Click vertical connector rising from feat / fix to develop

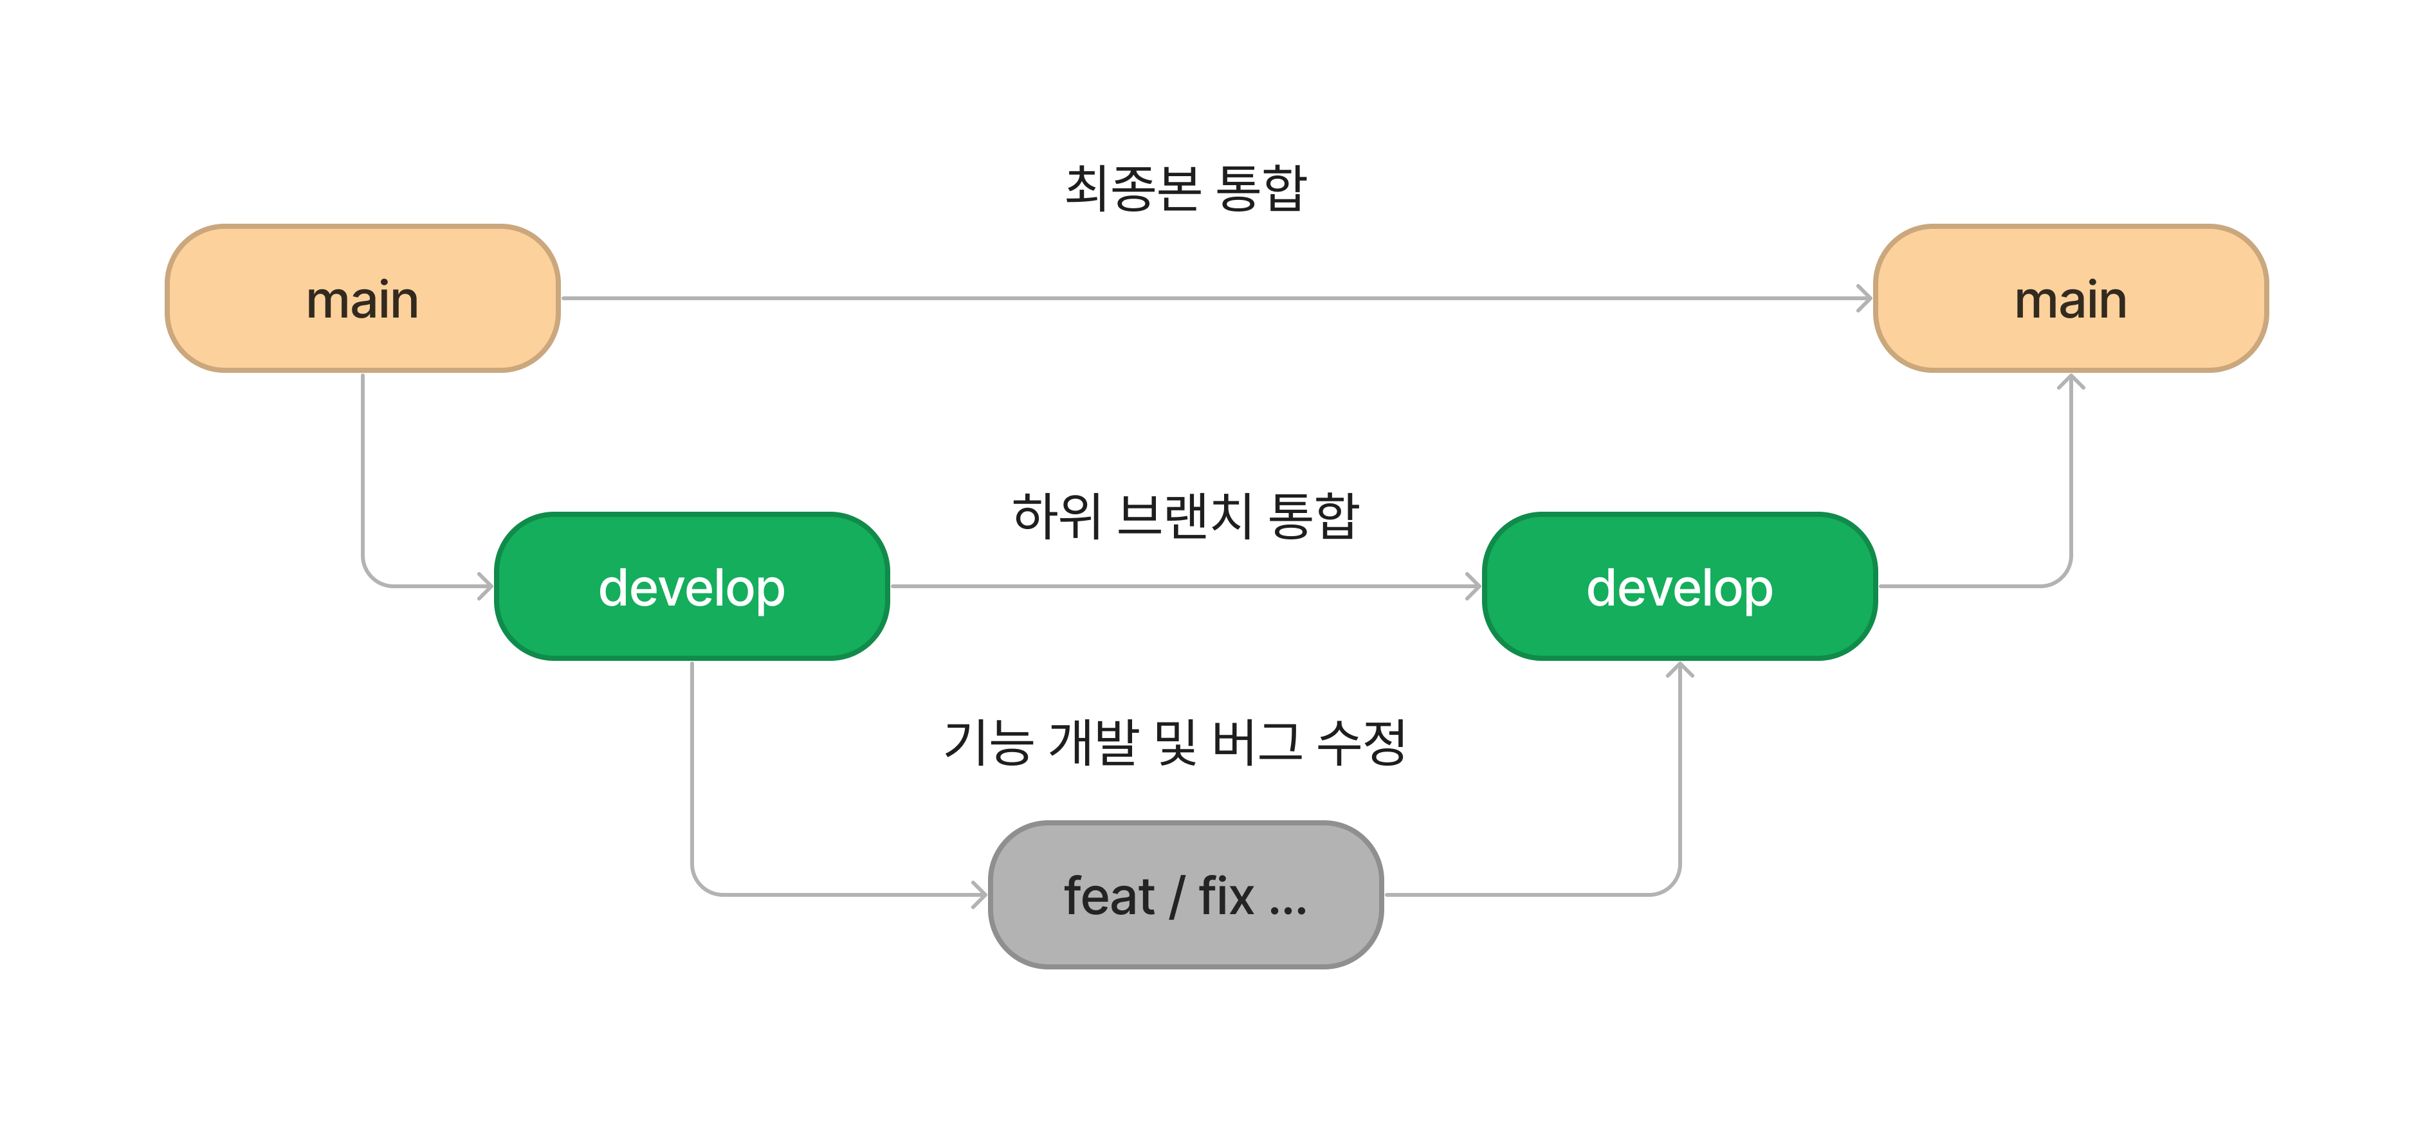point(1679,774)
